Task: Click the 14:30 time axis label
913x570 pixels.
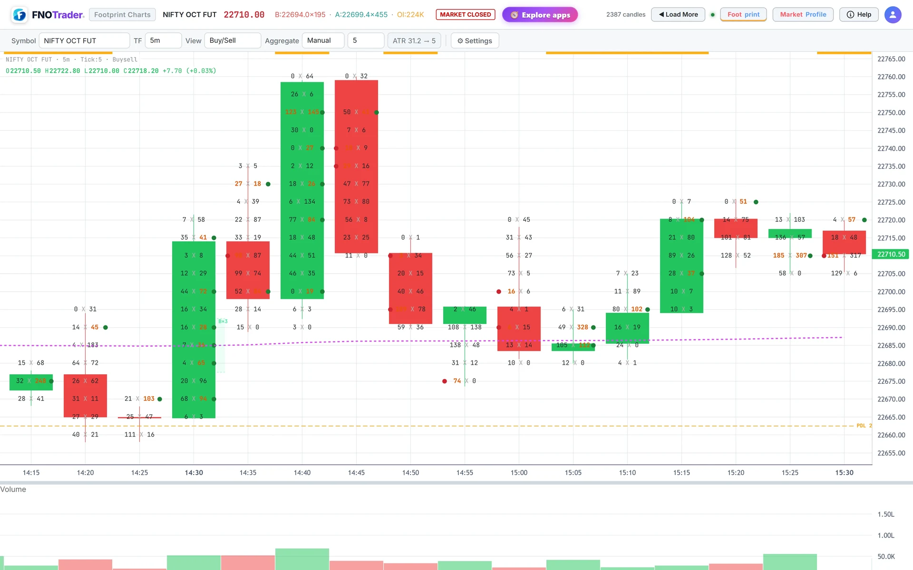Action: click(x=194, y=473)
